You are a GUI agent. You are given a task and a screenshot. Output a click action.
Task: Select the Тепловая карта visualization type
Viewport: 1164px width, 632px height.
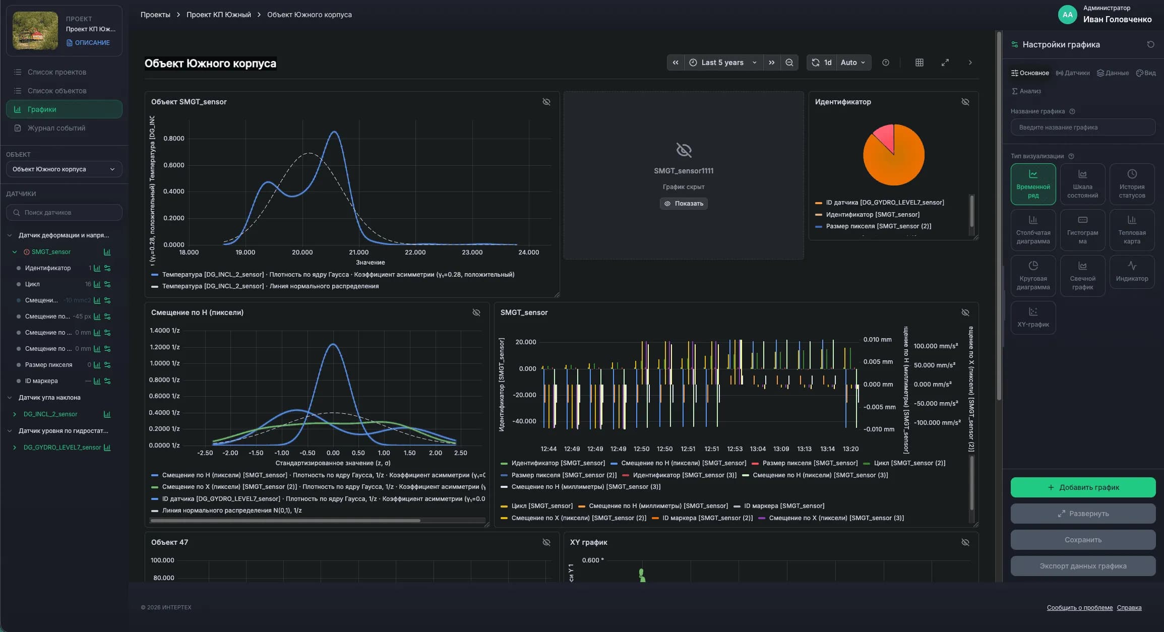(x=1132, y=230)
